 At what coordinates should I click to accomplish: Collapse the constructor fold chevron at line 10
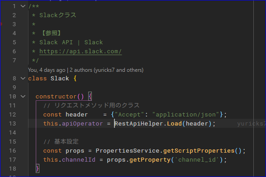click(23, 97)
